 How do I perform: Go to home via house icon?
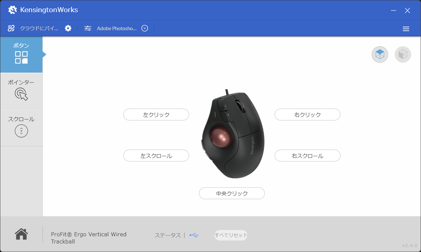21,234
